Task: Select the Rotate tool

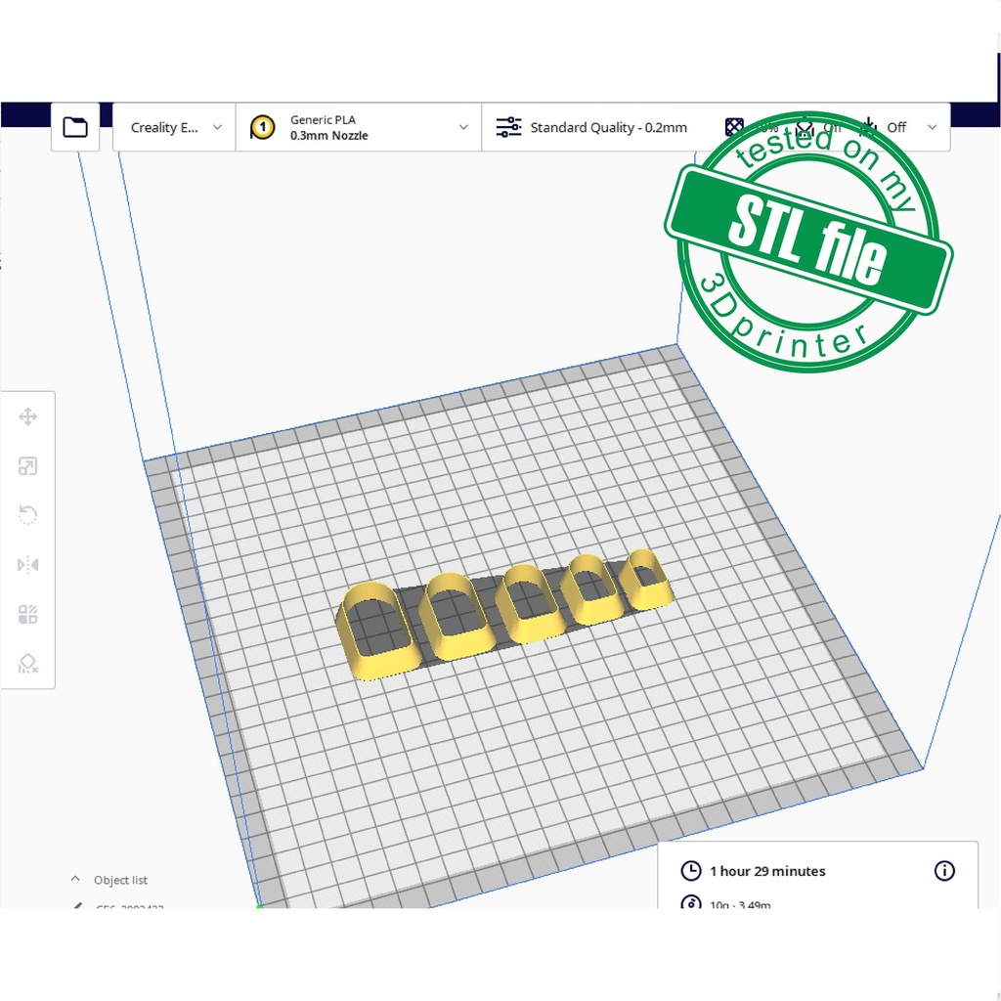Action: [x=27, y=515]
